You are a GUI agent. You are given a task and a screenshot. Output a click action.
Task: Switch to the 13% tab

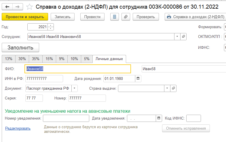click(x=9, y=59)
